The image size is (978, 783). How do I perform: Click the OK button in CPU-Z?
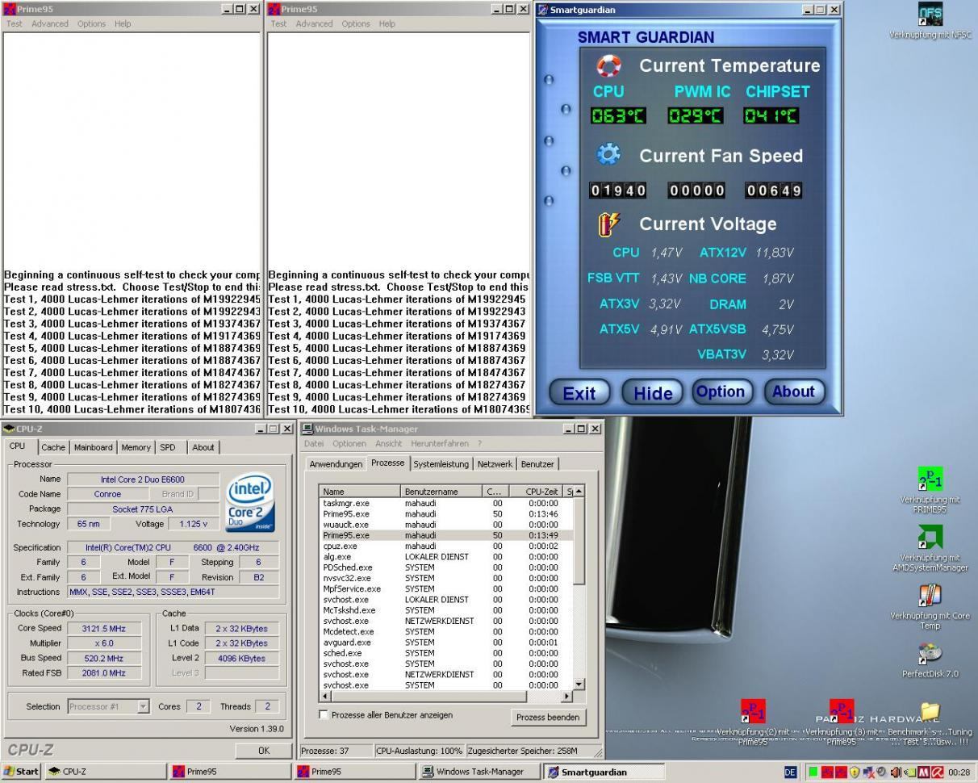pos(263,750)
